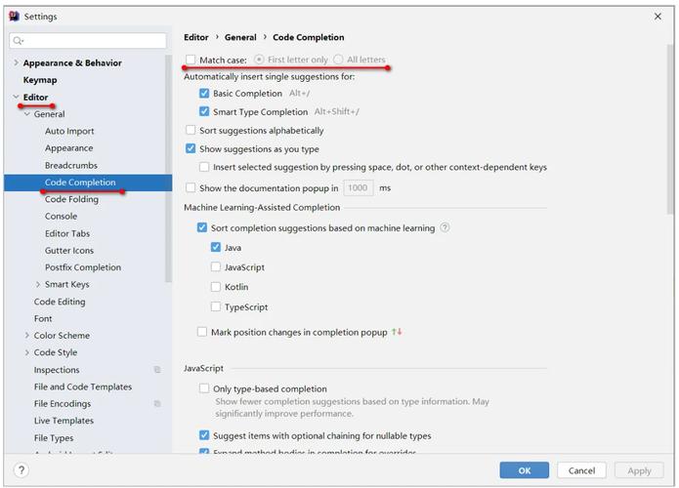Screen dimensions: 679x488
Task: Click the IntelliJ logo in title bar
Action: [x=15, y=17]
